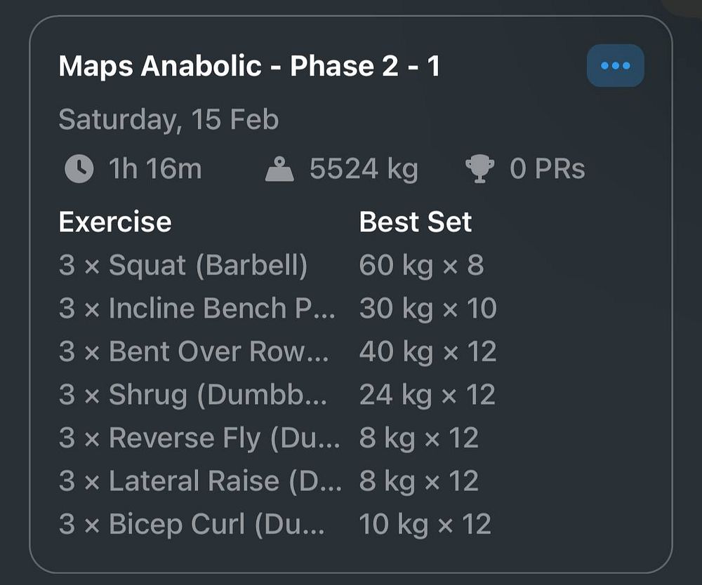Click the 5524 kg total volume
Viewport: 702px width, 585px height.
(x=364, y=169)
